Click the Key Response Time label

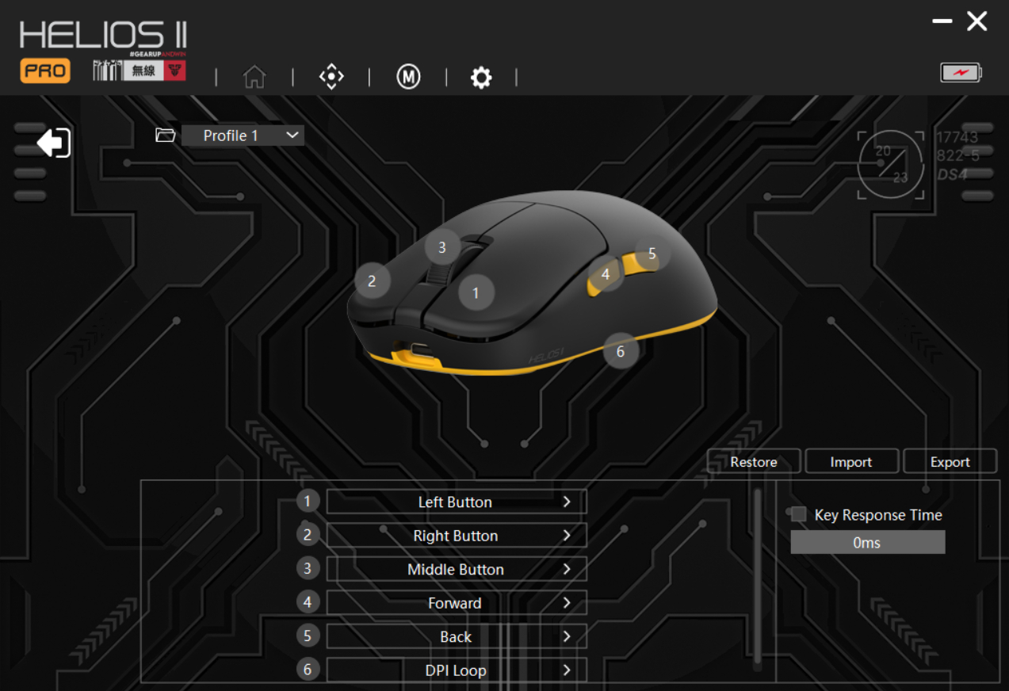[878, 515]
